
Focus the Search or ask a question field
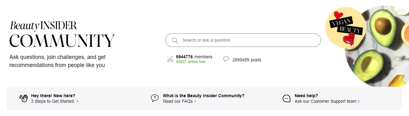[243, 40]
